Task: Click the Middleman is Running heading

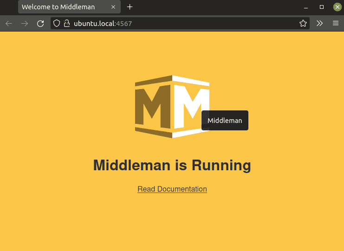Action: coord(172,165)
